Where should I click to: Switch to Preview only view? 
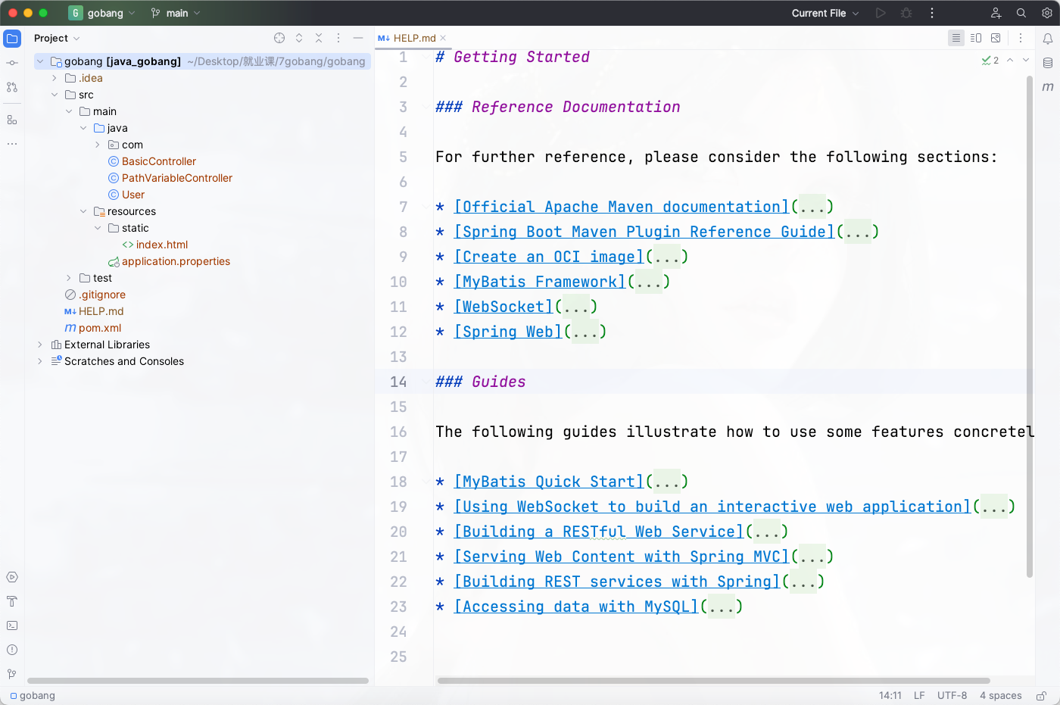(x=996, y=38)
